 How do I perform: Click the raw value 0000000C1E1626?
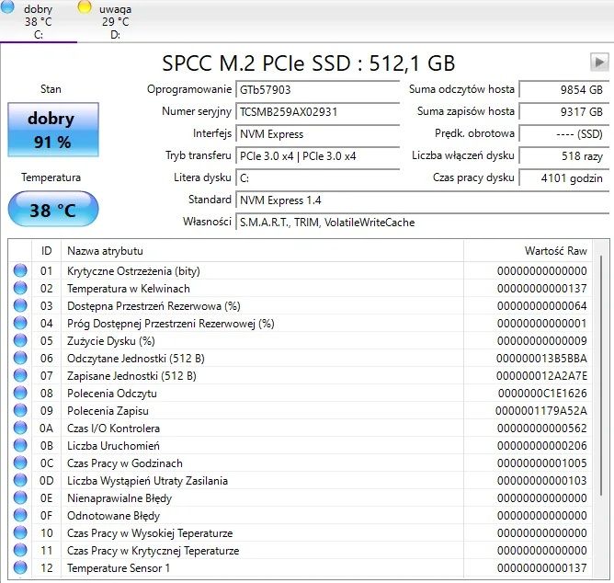coord(542,394)
